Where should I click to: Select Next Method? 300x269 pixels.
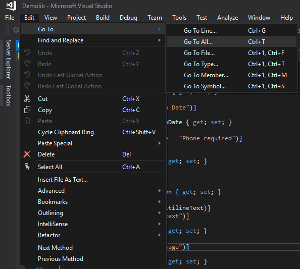[93, 248]
